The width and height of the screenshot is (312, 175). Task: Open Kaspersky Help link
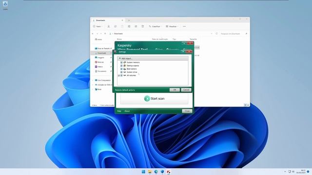tap(119, 111)
